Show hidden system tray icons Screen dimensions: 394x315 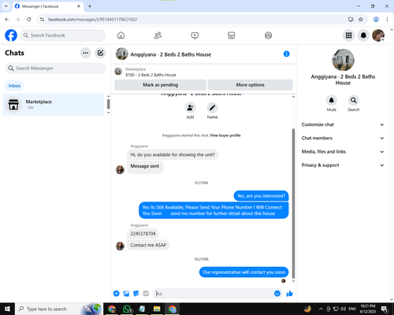pos(321,309)
